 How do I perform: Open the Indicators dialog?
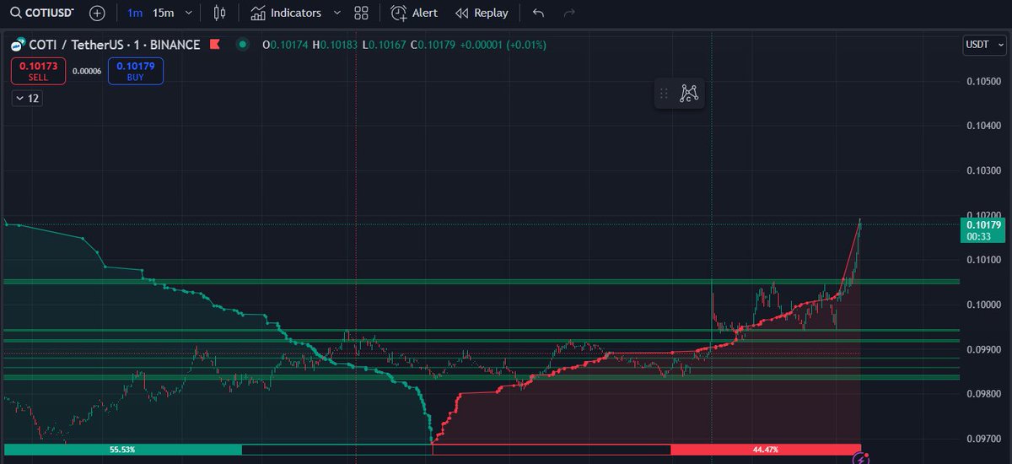click(287, 13)
